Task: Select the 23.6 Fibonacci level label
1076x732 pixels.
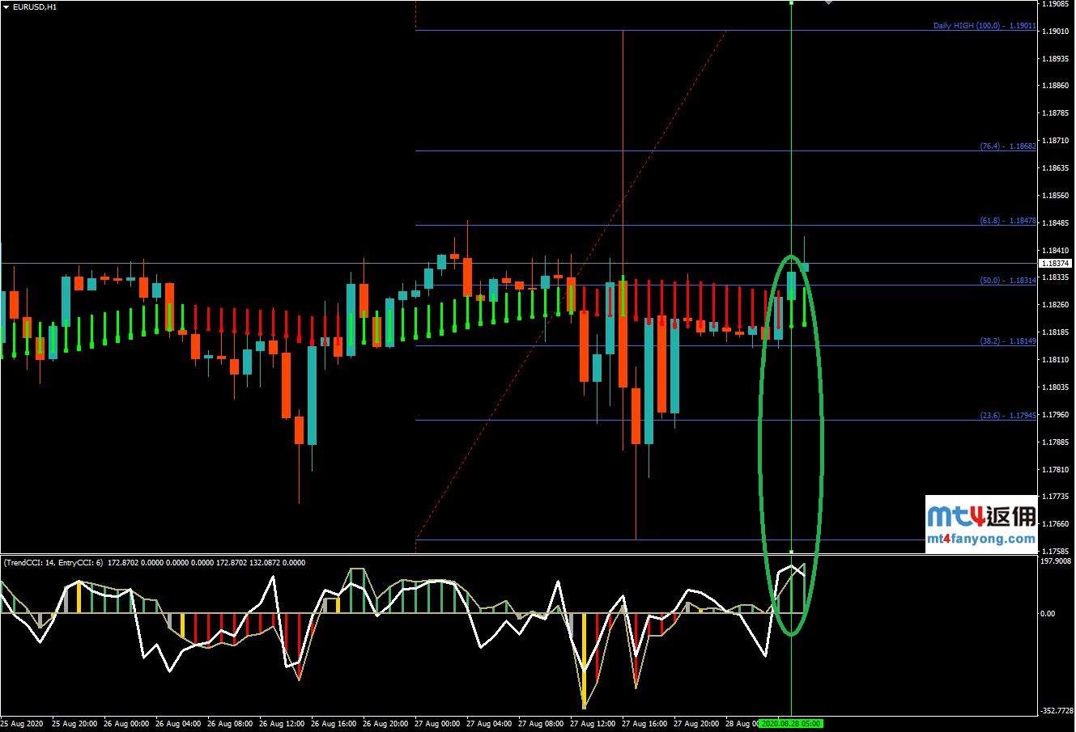Action: pos(1007,416)
